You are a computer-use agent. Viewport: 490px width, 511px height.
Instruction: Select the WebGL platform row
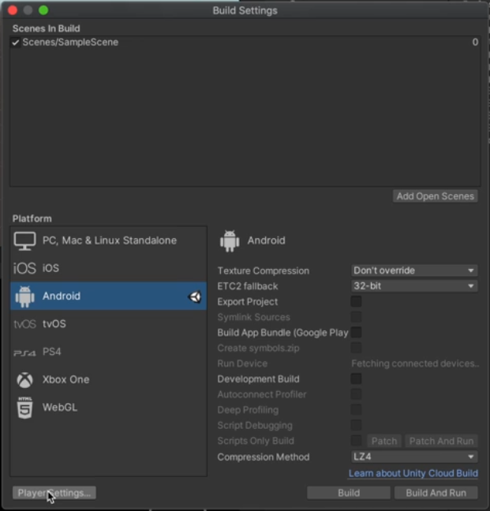[109, 408]
